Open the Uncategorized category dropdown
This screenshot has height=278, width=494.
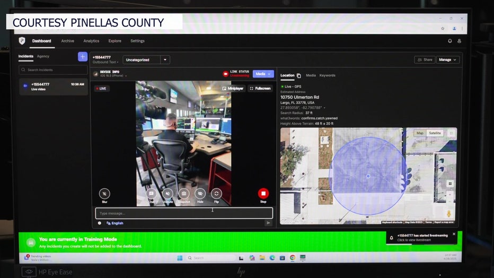click(146, 60)
